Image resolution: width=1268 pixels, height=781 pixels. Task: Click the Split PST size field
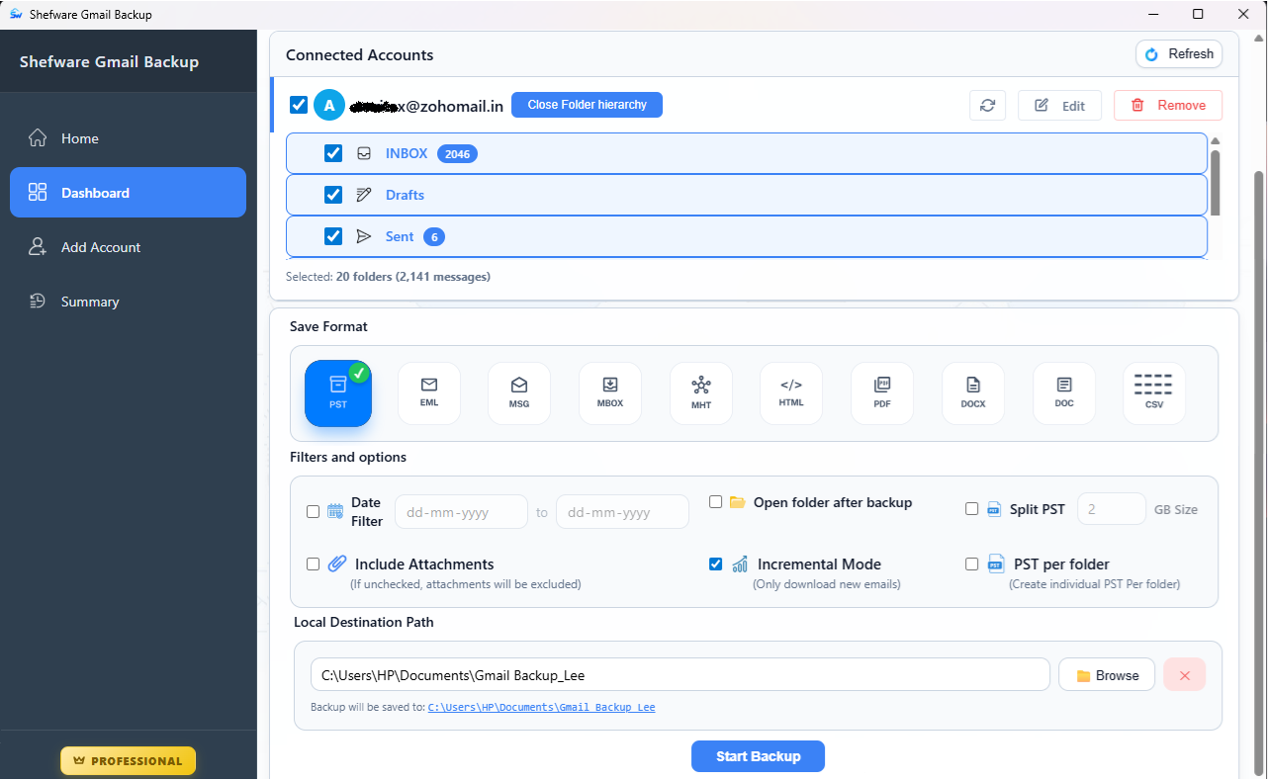(x=1112, y=509)
